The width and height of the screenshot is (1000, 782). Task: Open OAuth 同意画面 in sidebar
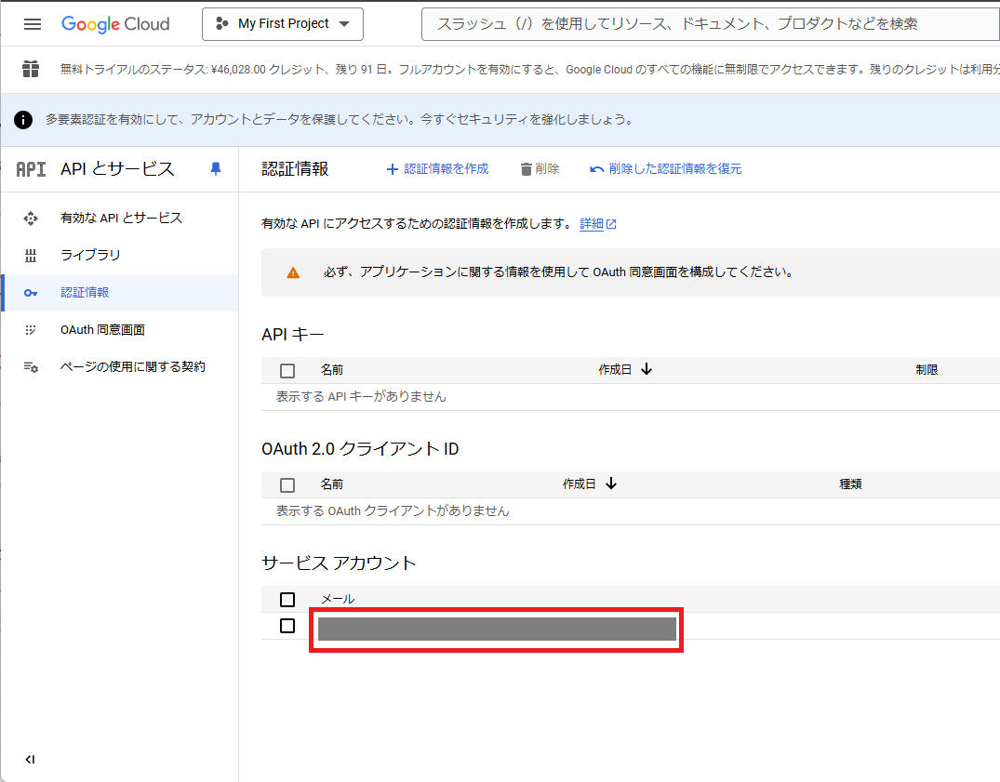point(121,329)
